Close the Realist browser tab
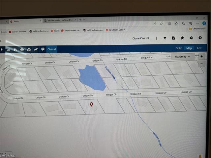Image resolution: width=211 pixels, height=158 pixels. 40,21
